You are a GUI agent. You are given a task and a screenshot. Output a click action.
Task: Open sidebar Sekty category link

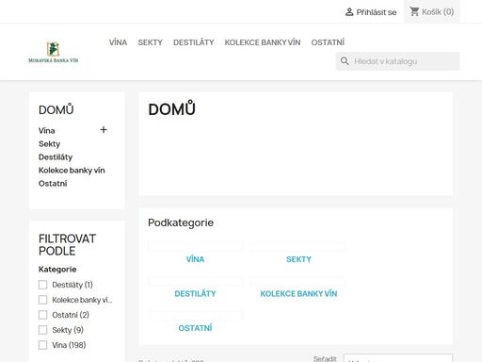tap(49, 144)
